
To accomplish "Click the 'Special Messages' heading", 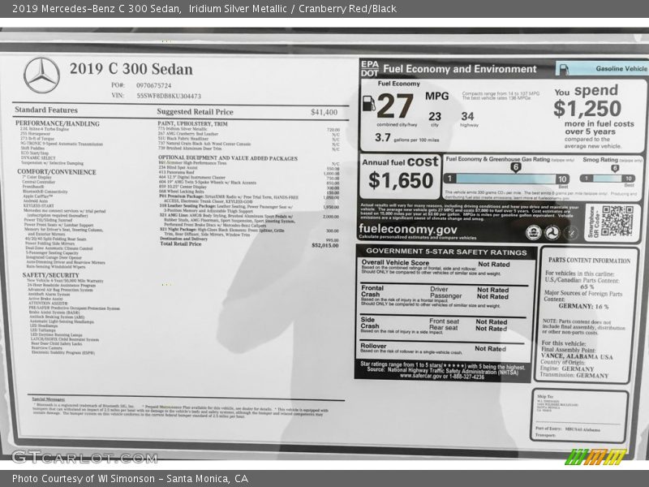I will coord(49,399).
